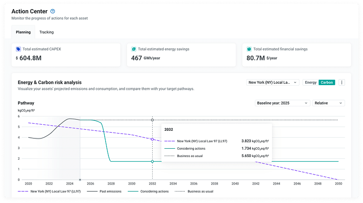Image resolution: width=363 pixels, height=203 pixels.
Task: Switch to the Tracking tab
Action: [47, 32]
